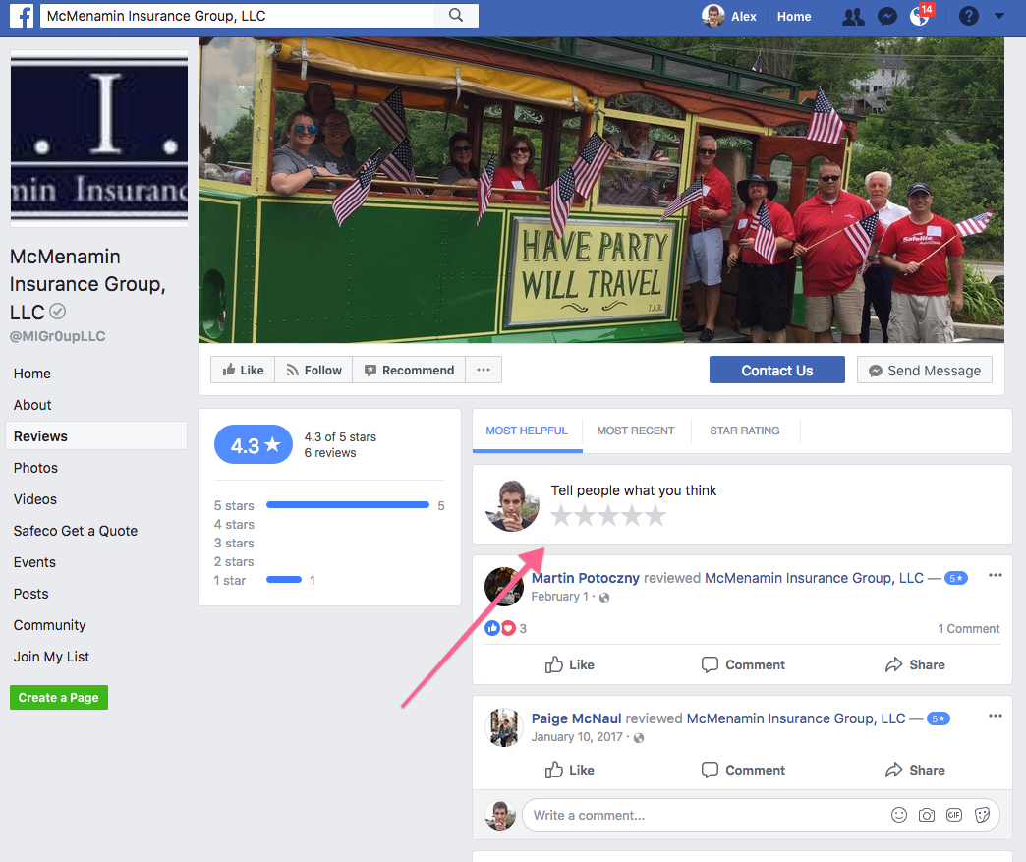Switch to Star Rating tab
1026x862 pixels.
pos(745,431)
